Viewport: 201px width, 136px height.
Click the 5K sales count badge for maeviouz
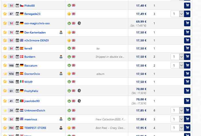click(11, 119)
